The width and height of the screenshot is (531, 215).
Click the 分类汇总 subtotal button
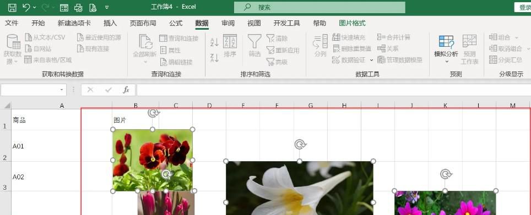(506, 60)
